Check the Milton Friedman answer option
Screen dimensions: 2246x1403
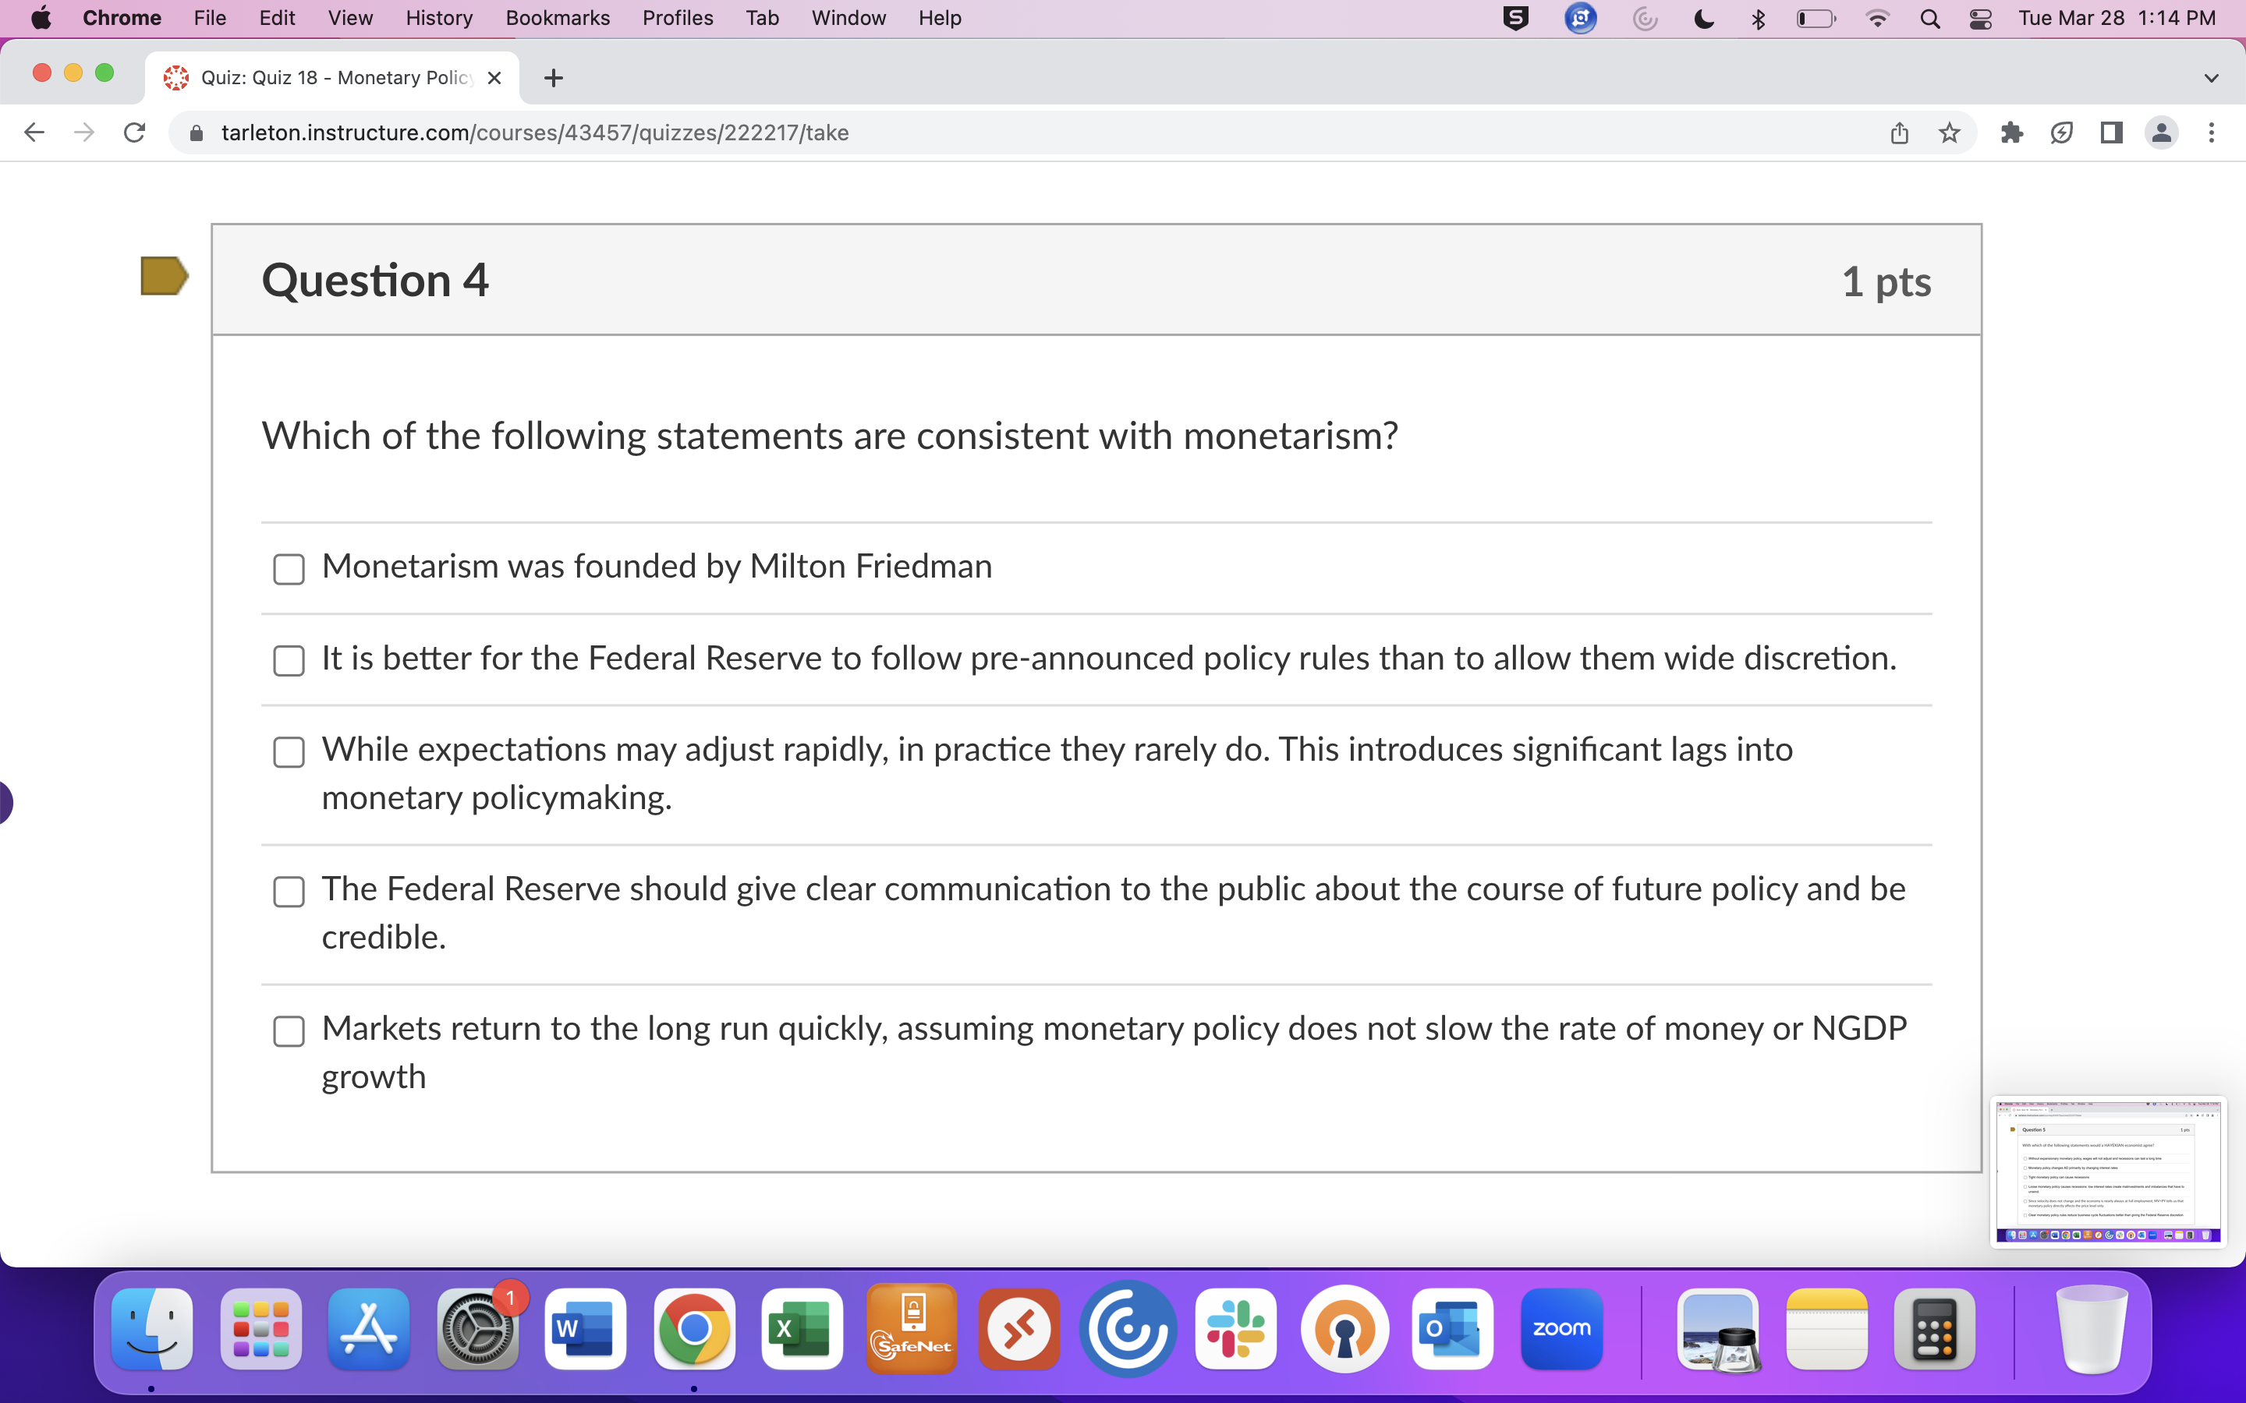(x=289, y=569)
